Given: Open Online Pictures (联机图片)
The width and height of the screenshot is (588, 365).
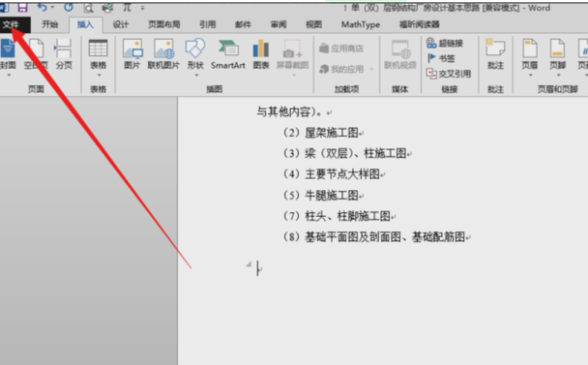Looking at the screenshot, I should [164, 54].
